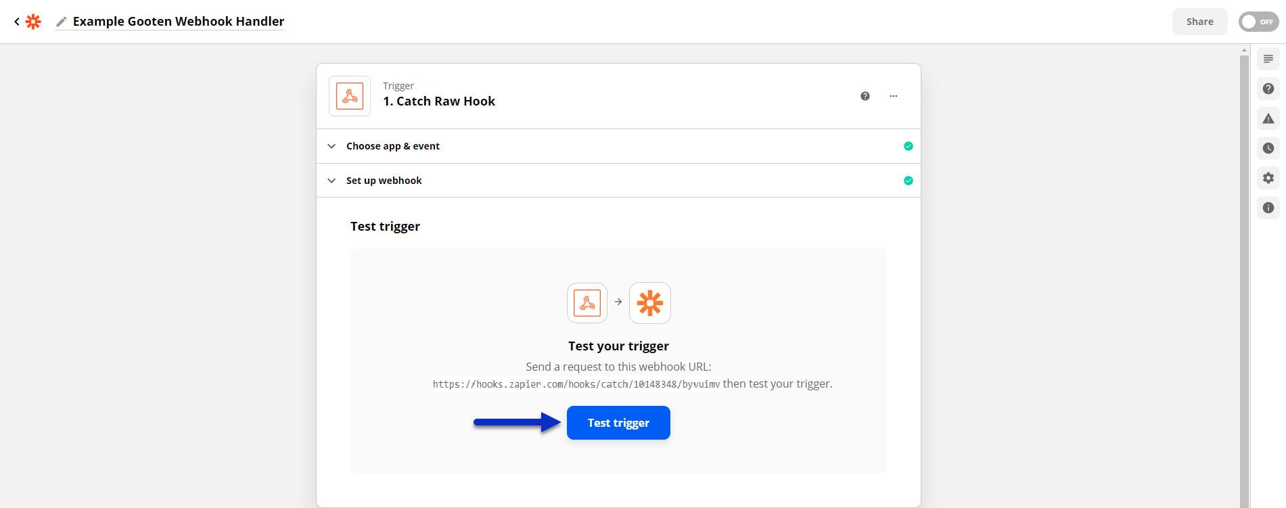Click the Test trigger section heading
Image resolution: width=1286 pixels, height=508 pixels.
click(385, 227)
